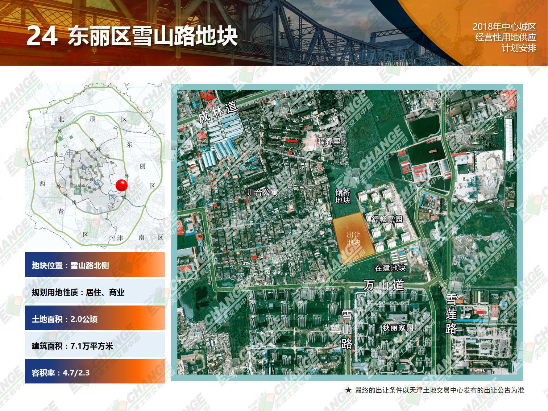Click the 建筑面积：7.1万平方米 row
The width and height of the screenshot is (548, 411).
point(95,345)
